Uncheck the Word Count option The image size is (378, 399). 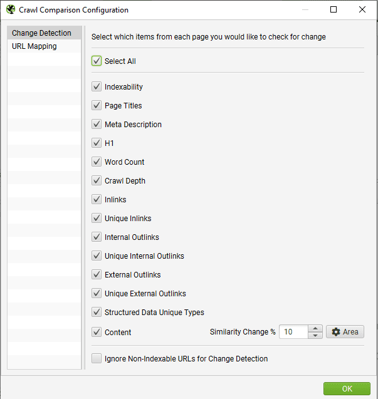coord(97,162)
